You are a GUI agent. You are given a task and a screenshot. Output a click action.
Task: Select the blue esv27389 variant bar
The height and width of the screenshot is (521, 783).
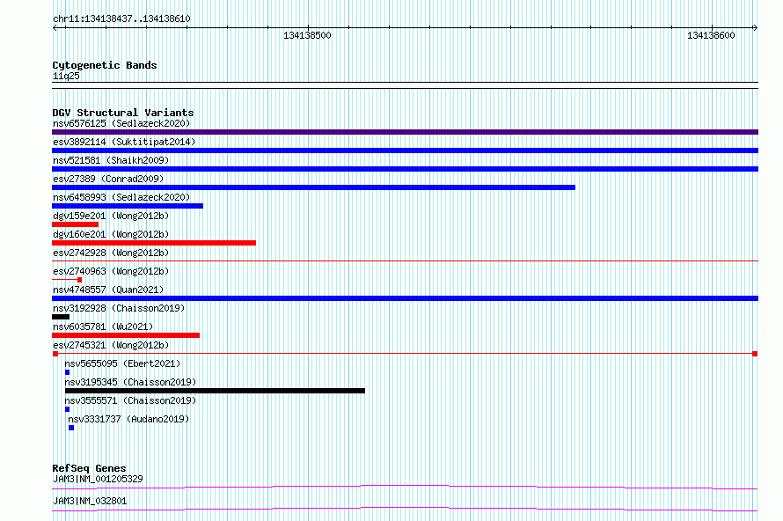coord(313,187)
